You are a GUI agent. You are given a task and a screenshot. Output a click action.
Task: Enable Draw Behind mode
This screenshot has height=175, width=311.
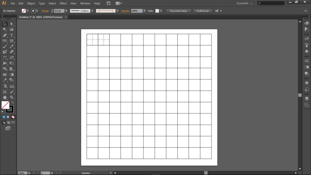pos(8,122)
